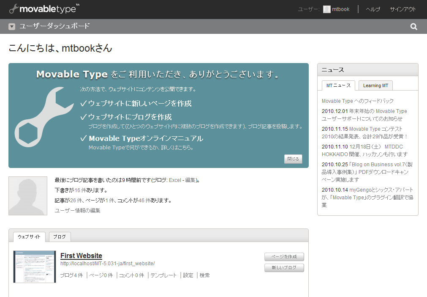The height and width of the screenshot is (297, 427).
Task: Open the 2010.10.25 Blog on Business news
Action: [x=367, y=172]
